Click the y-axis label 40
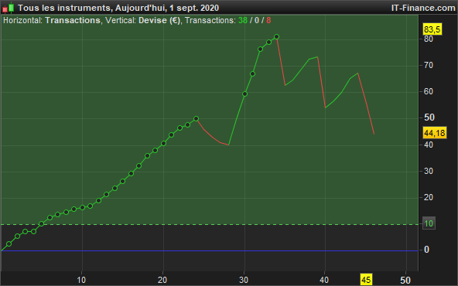This screenshot has height=286, width=458. click(428, 145)
